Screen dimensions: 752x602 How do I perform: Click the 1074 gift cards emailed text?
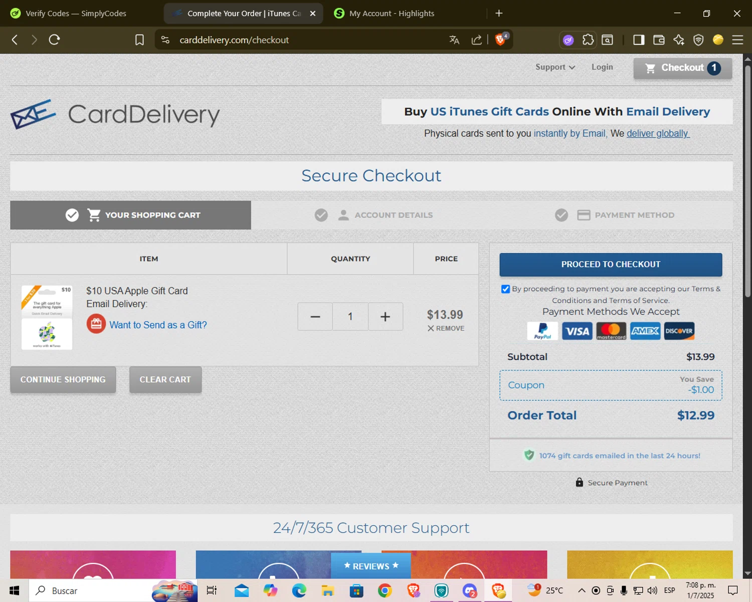point(620,456)
